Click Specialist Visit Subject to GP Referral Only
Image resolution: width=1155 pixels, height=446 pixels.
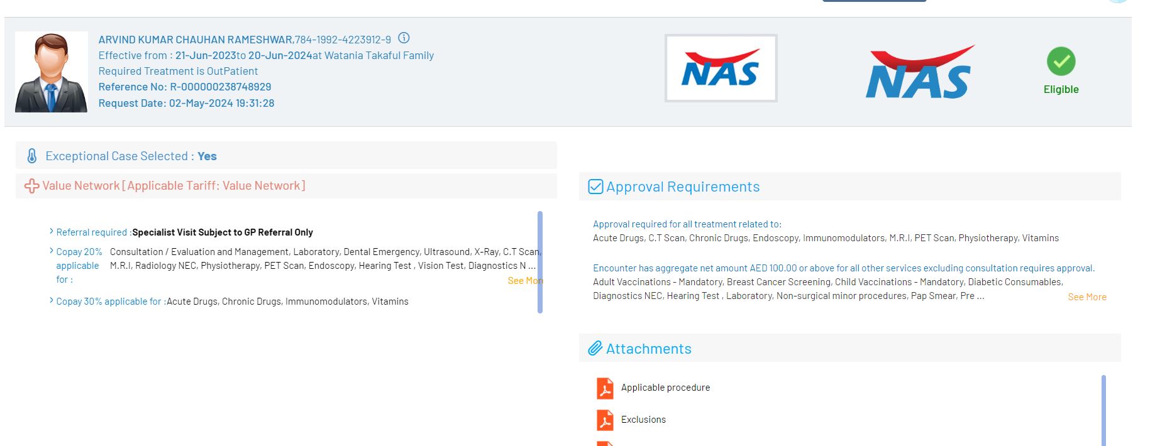pos(223,232)
